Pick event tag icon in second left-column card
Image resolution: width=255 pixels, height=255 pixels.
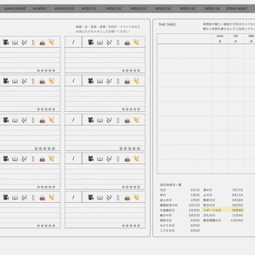tap(52, 81)
